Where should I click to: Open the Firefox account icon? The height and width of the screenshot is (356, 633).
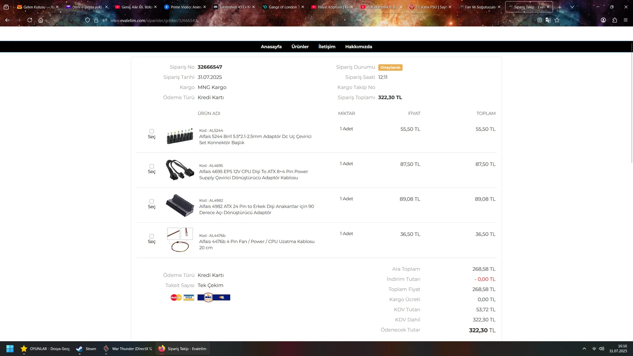click(x=603, y=20)
